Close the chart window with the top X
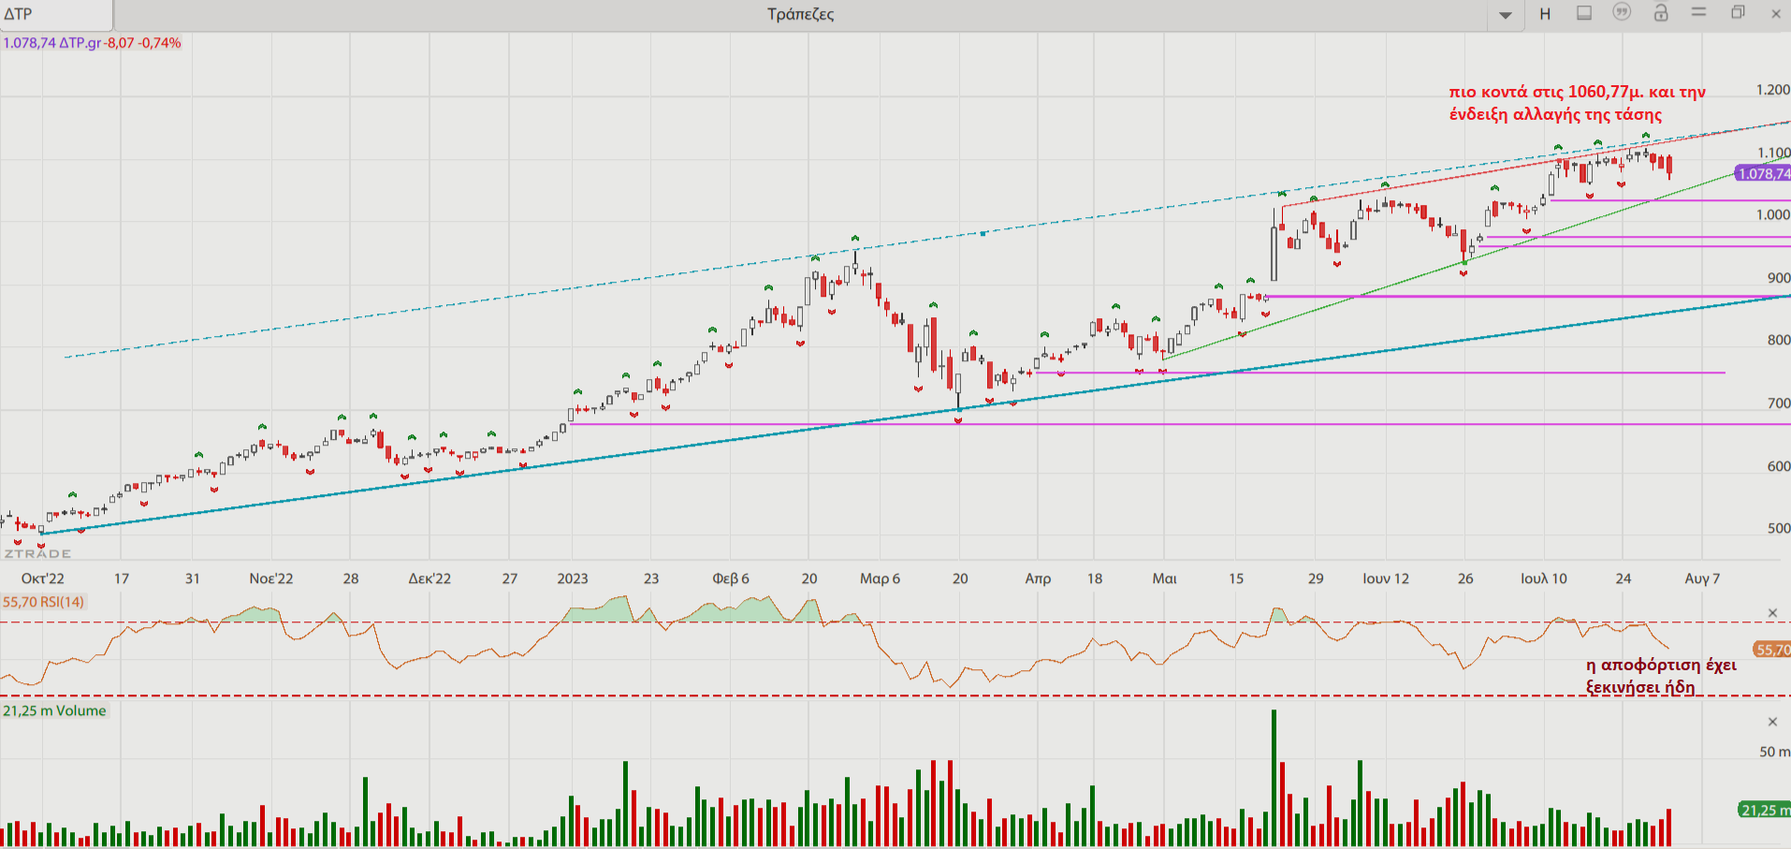The width and height of the screenshot is (1791, 849). (x=1776, y=13)
